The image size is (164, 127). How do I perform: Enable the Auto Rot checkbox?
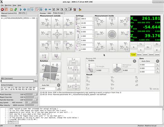tap(41, 85)
